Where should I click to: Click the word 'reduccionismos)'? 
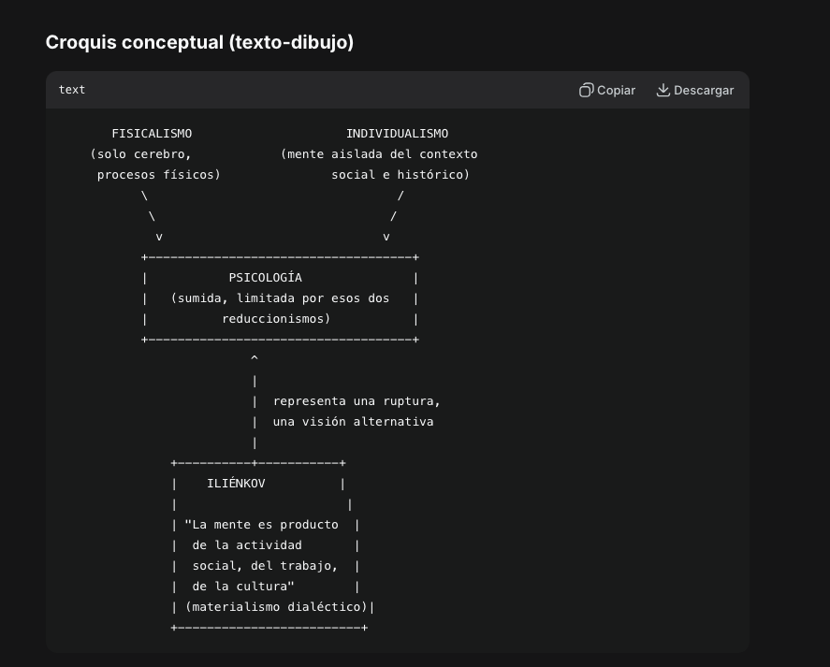[x=276, y=319]
